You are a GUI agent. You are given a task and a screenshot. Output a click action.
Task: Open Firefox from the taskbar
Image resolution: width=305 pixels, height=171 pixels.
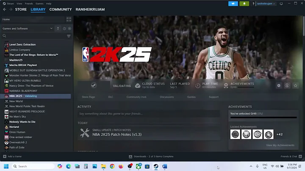pos(121,166)
